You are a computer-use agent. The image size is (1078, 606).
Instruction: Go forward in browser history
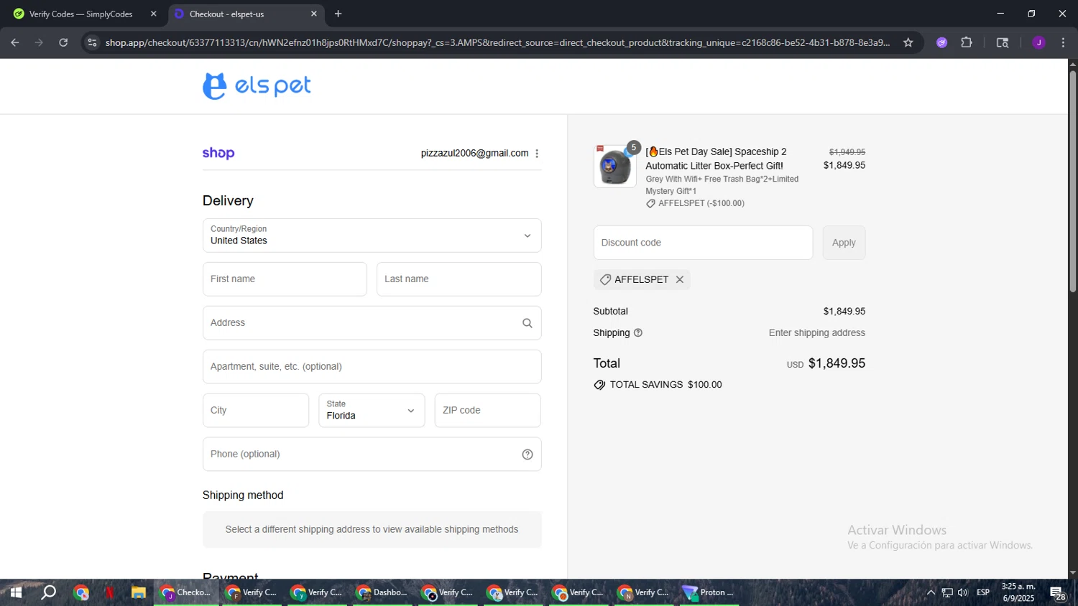(39, 42)
